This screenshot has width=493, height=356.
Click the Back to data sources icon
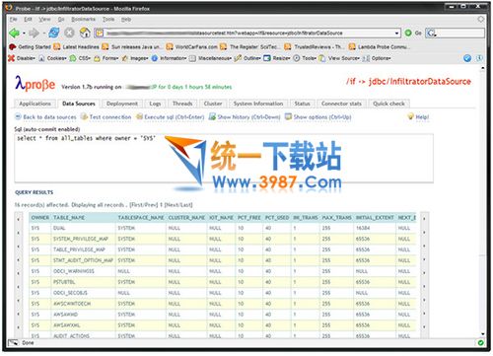pyautogui.click(x=18, y=116)
